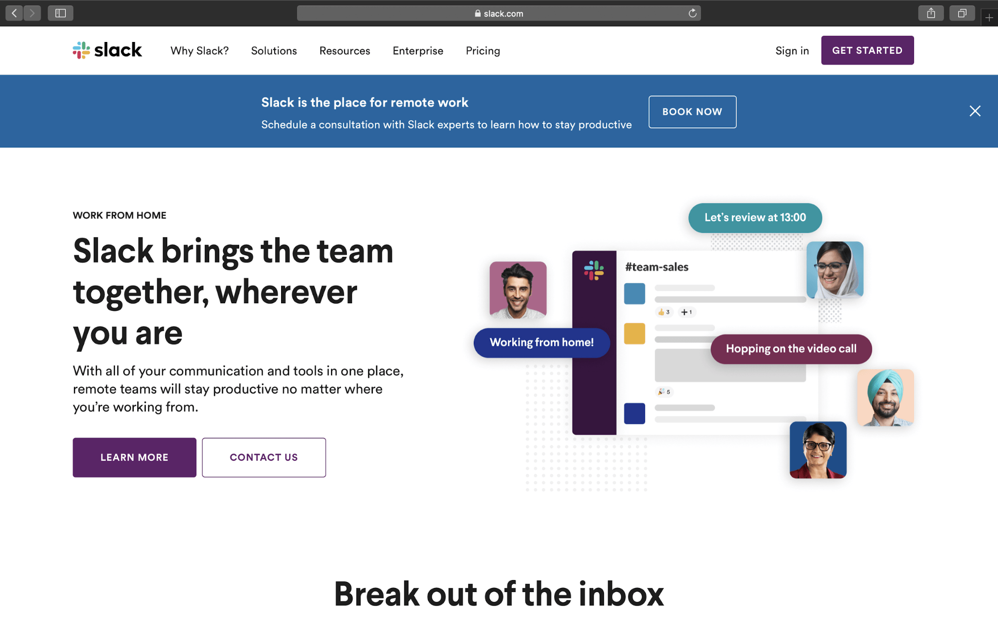Open a new tab with plus icon

[989, 17]
